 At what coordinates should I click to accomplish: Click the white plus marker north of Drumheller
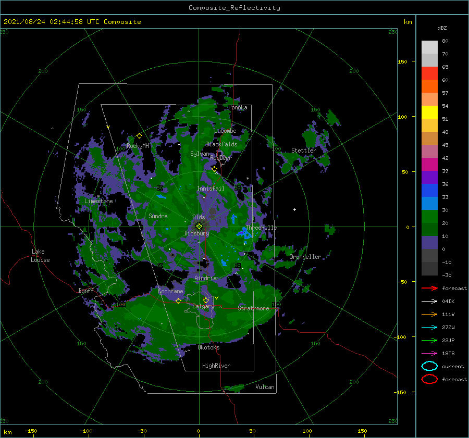294,209
